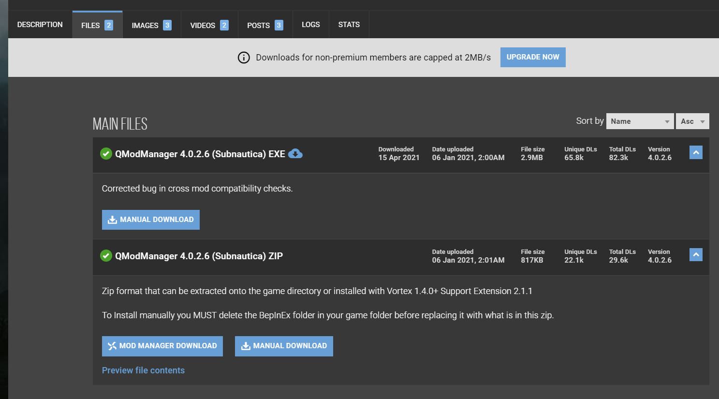Collapse the QModManager EXE file entry
The height and width of the screenshot is (399, 719).
[x=696, y=153]
